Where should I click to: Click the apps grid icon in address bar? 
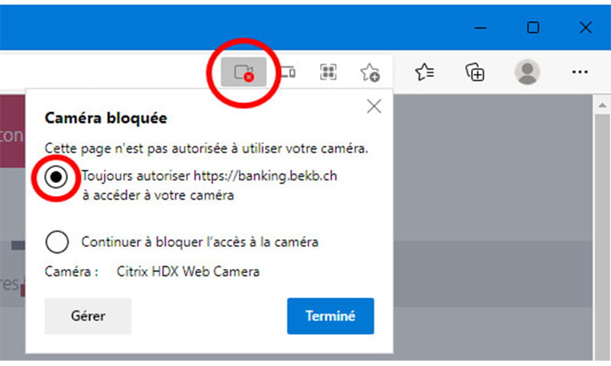point(328,72)
